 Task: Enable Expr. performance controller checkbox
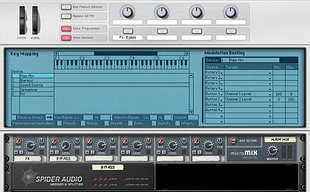coord(130,124)
